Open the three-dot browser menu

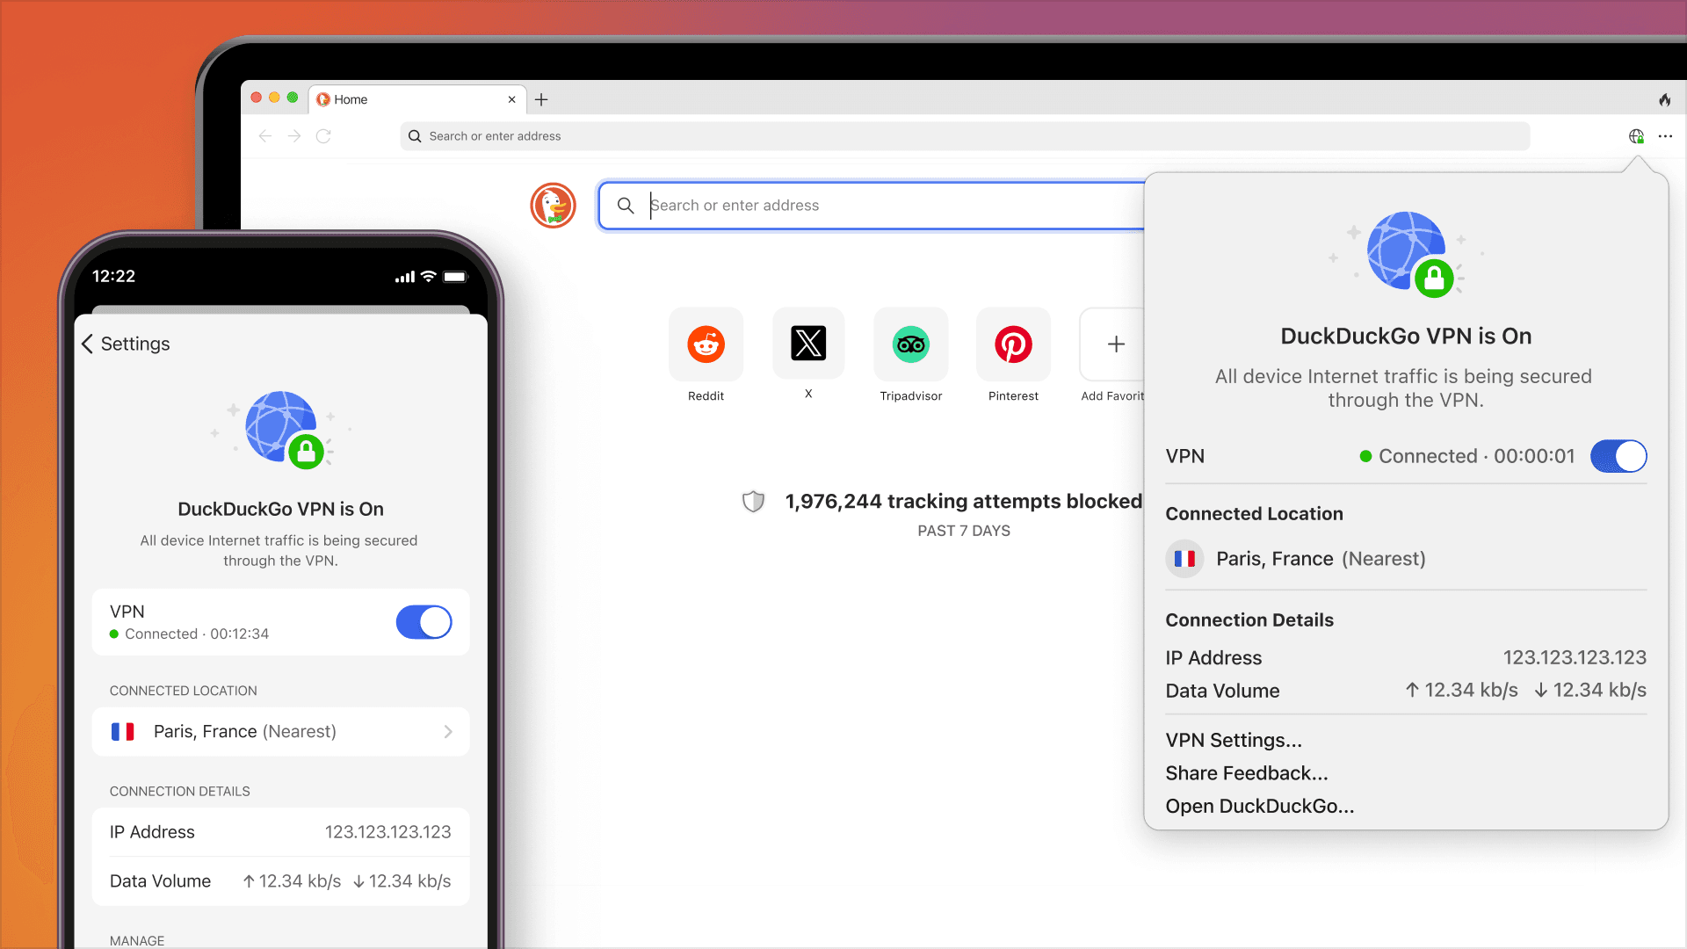click(1665, 136)
